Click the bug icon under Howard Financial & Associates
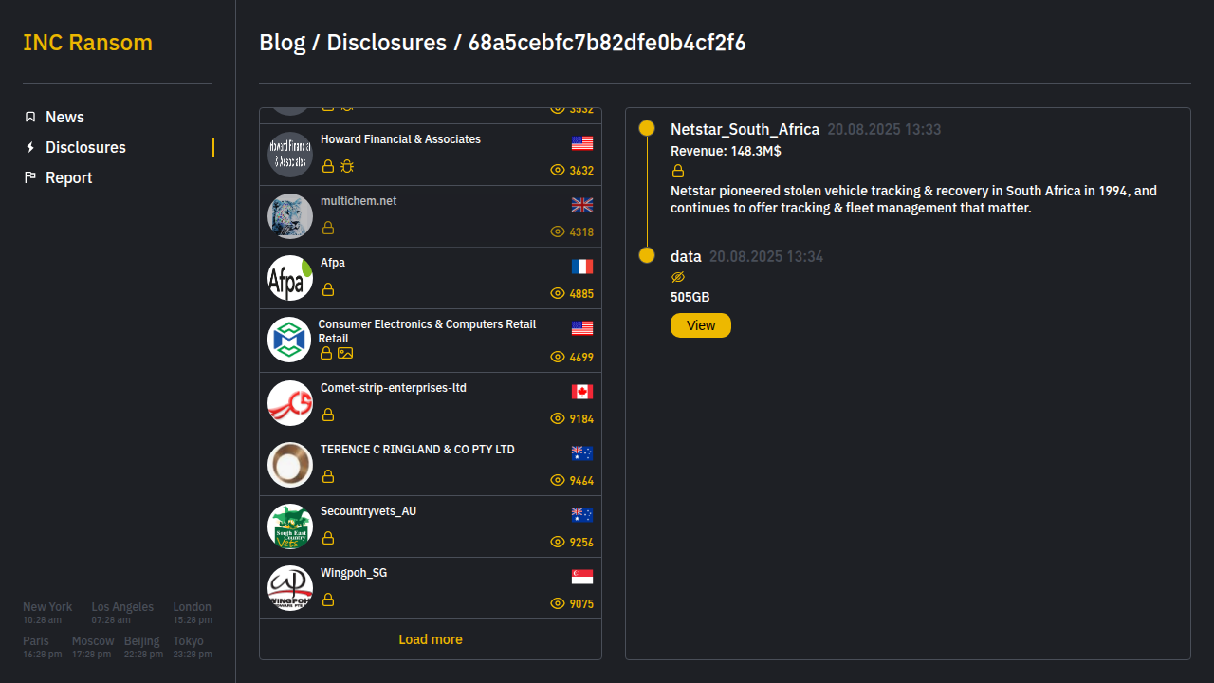 pyautogui.click(x=347, y=166)
